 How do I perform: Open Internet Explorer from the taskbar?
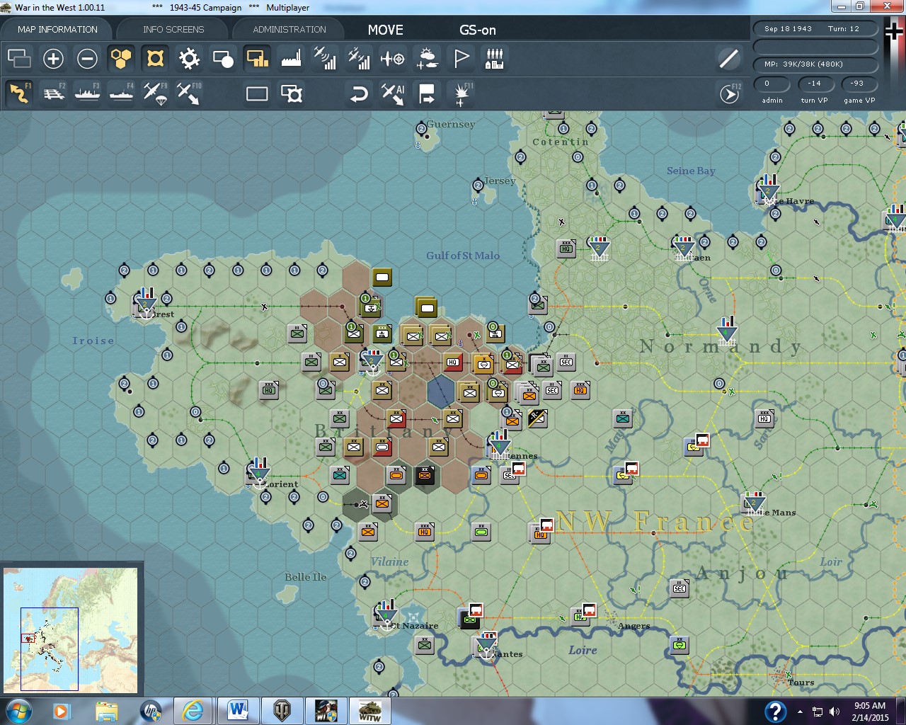pos(193,710)
